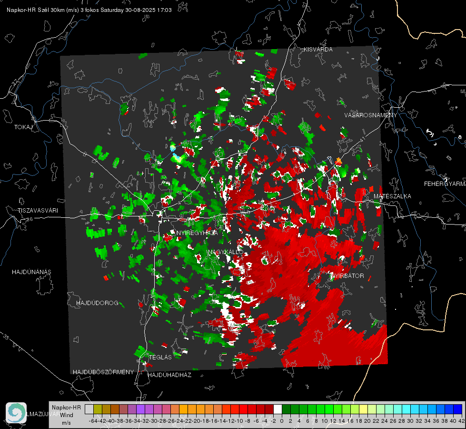Viewport: 466px width, 429px height.
Task: Click the m/s unit label in legend
Action: 66,423
